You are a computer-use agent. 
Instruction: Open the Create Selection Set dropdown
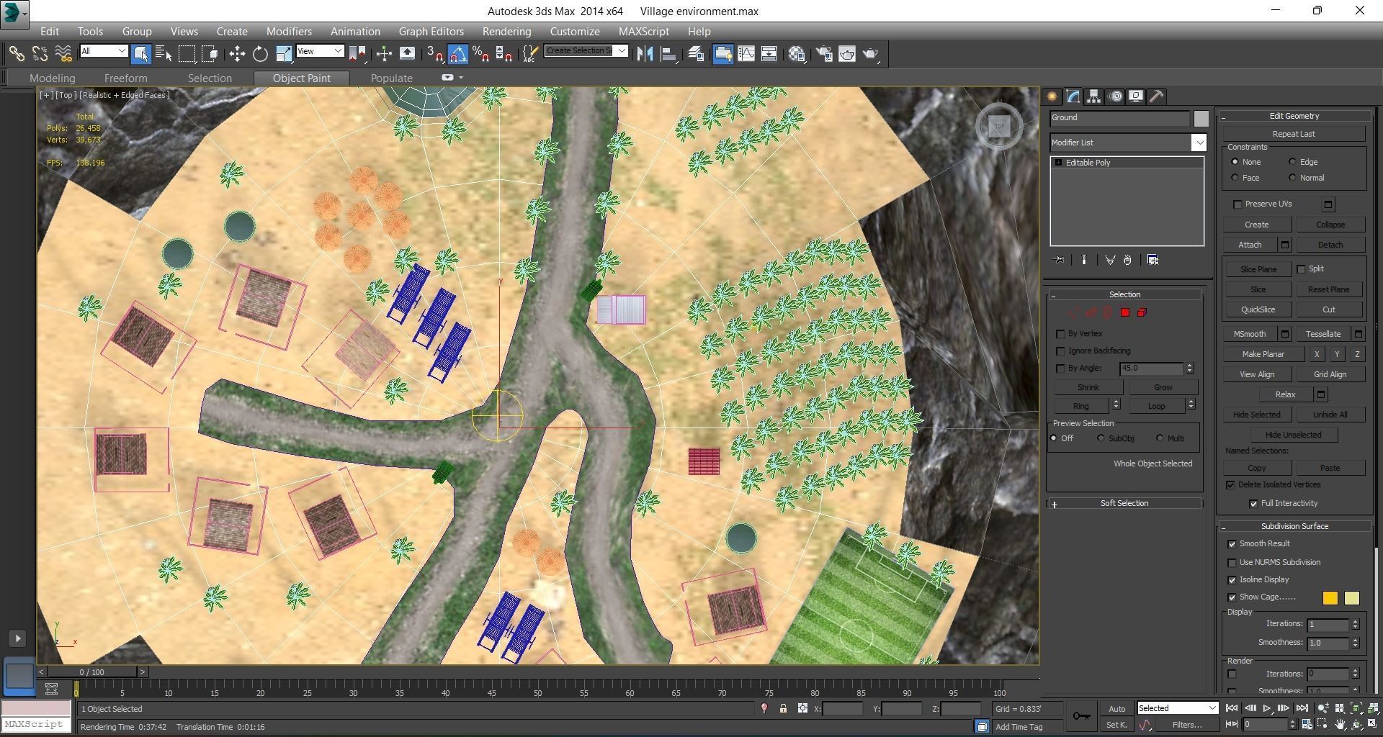click(622, 51)
